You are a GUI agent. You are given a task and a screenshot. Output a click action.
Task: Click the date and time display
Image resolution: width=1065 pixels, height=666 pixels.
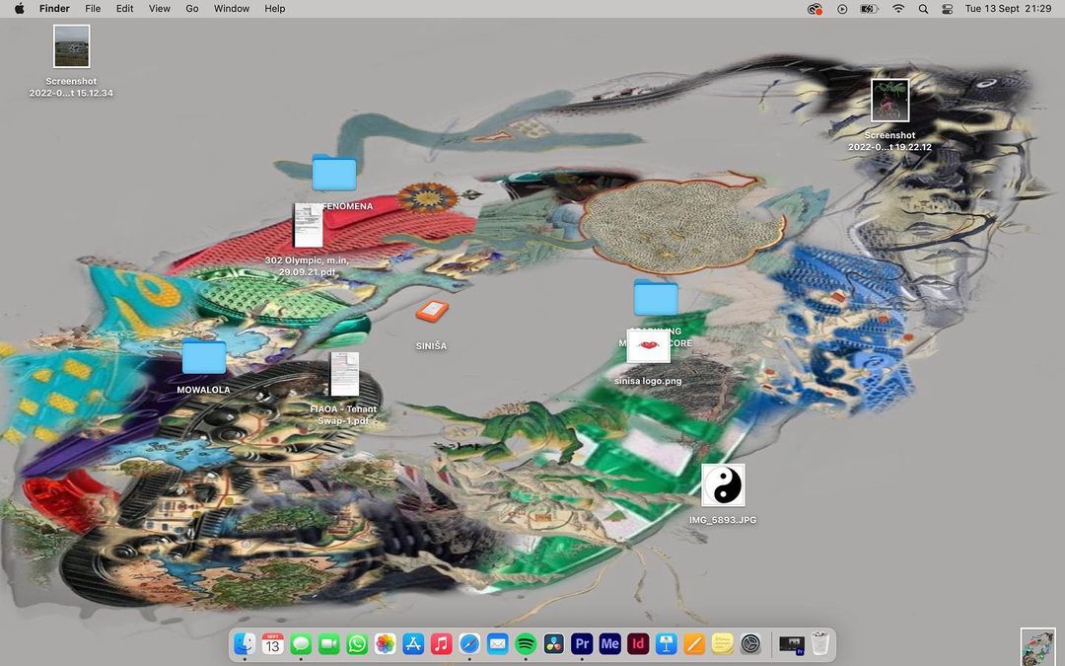click(1008, 9)
